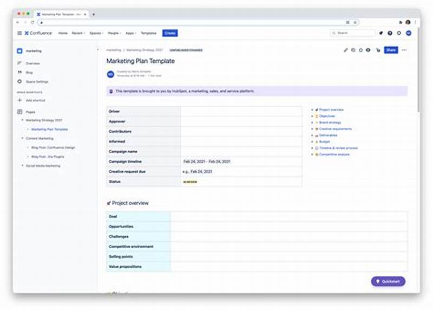Go back in browser
Image resolution: width=433 pixels, height=310 pixels.
tap(18, 22)
